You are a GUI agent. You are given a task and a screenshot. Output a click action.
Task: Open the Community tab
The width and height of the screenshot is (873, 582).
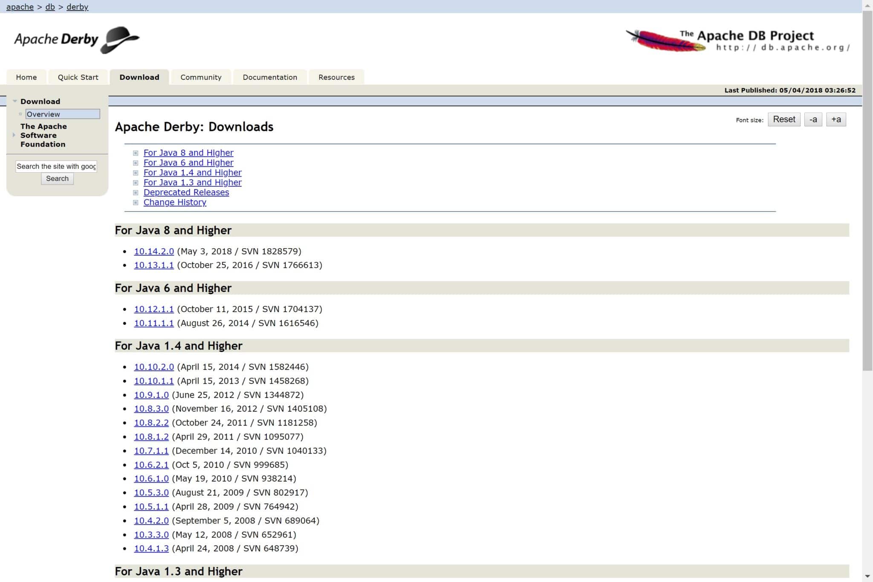(x=201, y=77)
